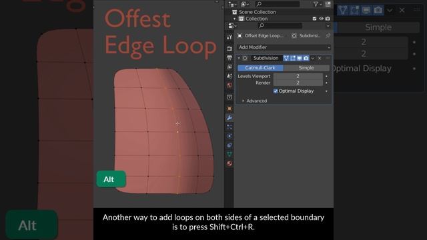Open outliner display mode dropdown
Screen dimensions: 427x240
[245, 4]
